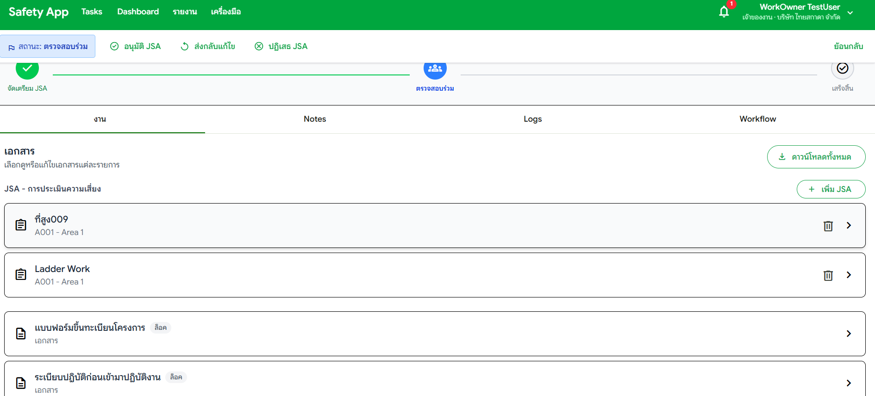Click the ระเบียบปฏิบัติก่อนเข้ามาปฏิบัติงาน title

[x=98, y=377]
